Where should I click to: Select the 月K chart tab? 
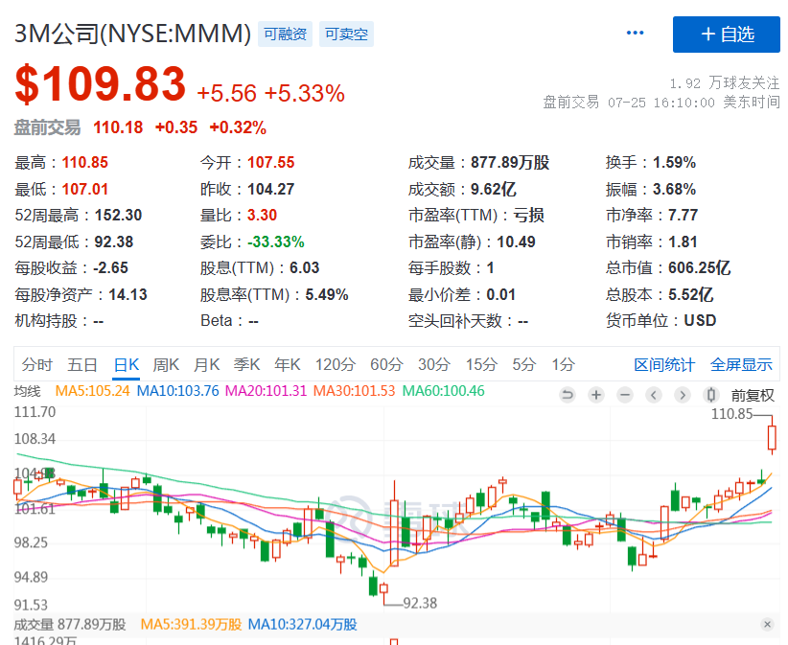(x=206, y=365)
